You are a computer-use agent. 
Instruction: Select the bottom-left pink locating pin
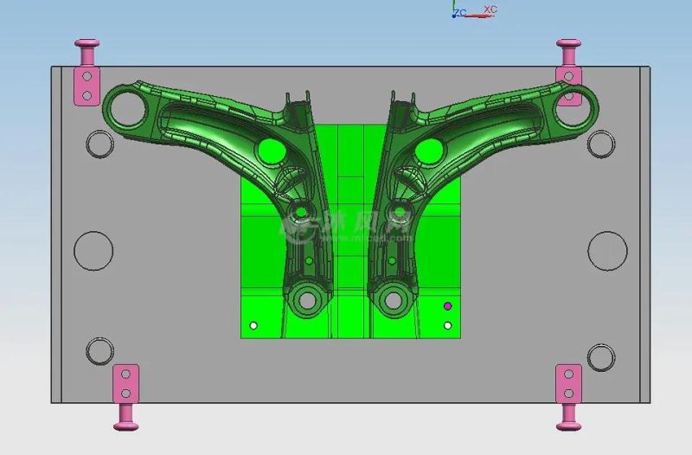pos(125,395)
